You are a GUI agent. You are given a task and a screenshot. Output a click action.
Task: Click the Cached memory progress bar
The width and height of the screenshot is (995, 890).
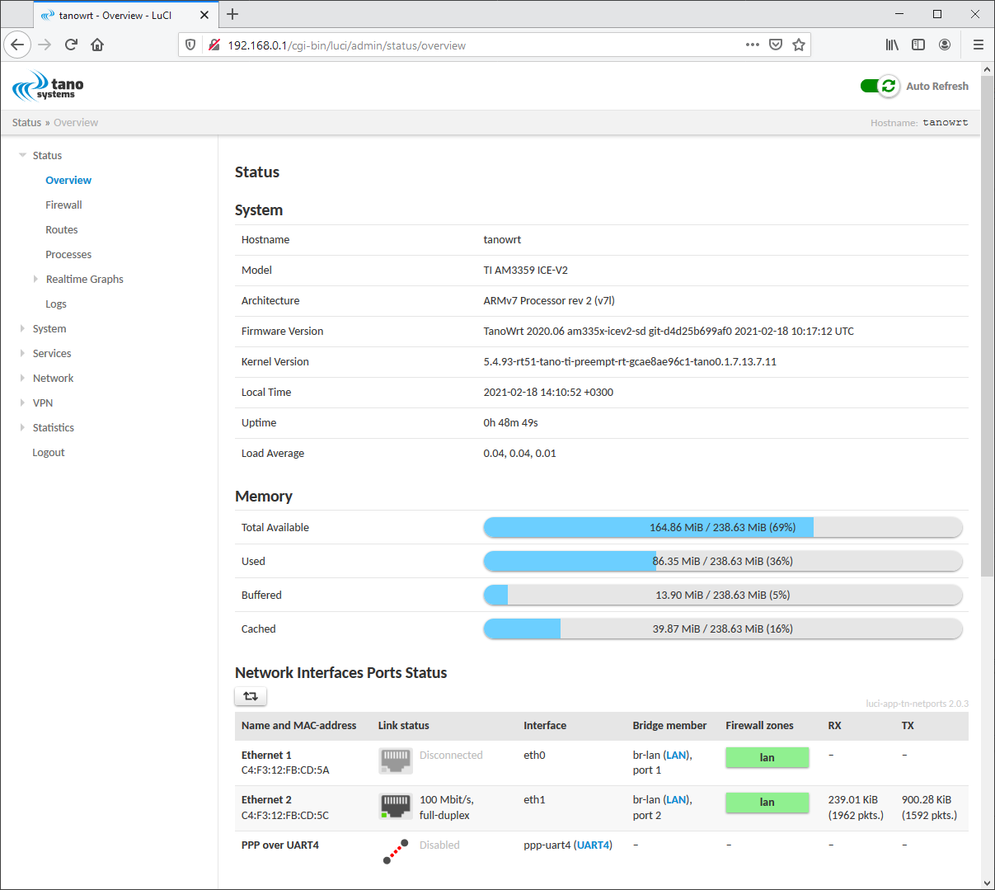pos(722,629)
